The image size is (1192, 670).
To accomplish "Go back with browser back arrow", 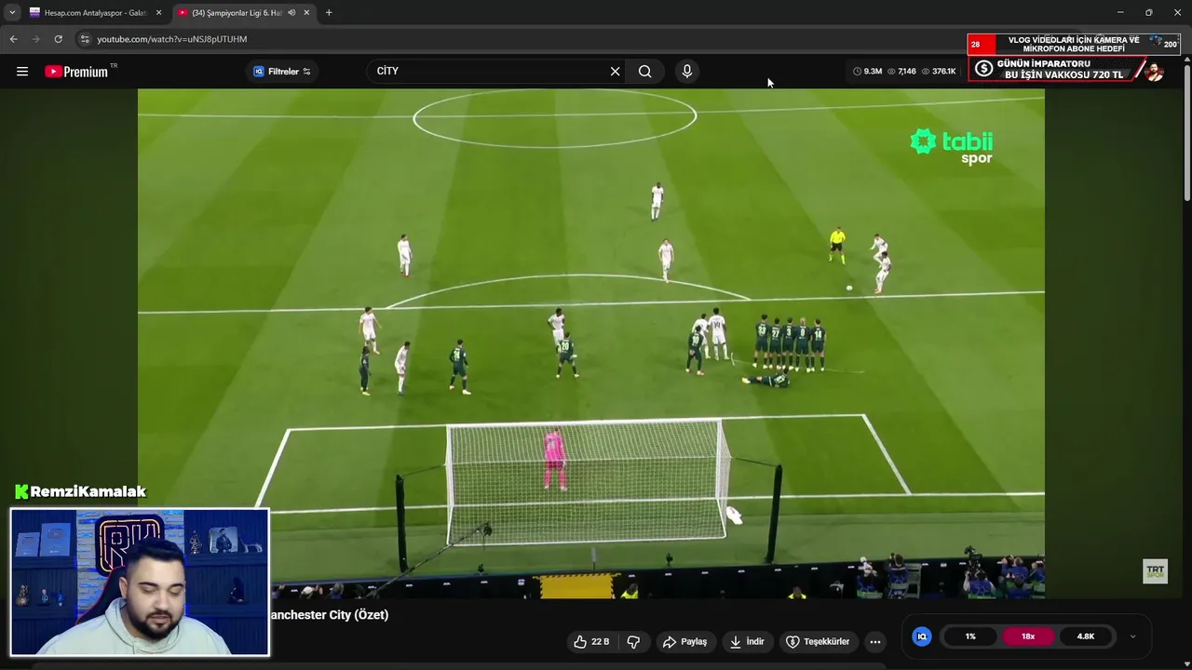I will (13, 39).
